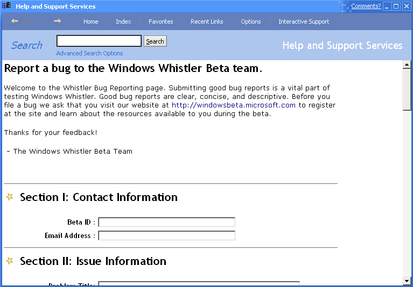Click the Help and Support Services banner text
The height and width of the screenshot is (287, 413).
pos(342,46)
